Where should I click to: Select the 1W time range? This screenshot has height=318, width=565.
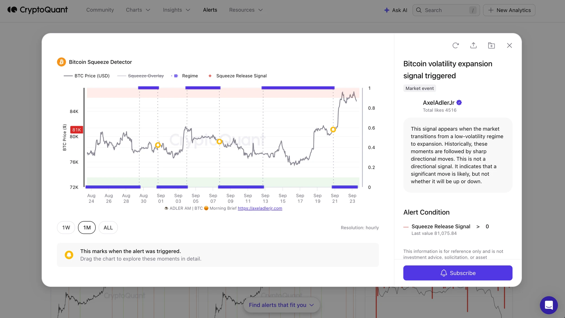click(x=66, y=228)
